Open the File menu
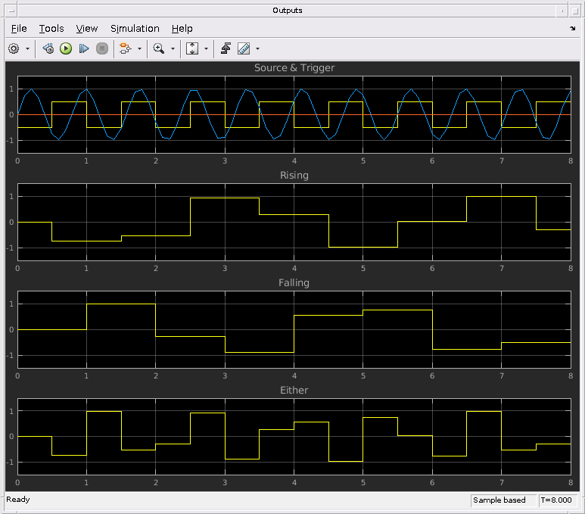Image resolution: width=585 pixels, height=514 pixels. [x=19, y=28]
